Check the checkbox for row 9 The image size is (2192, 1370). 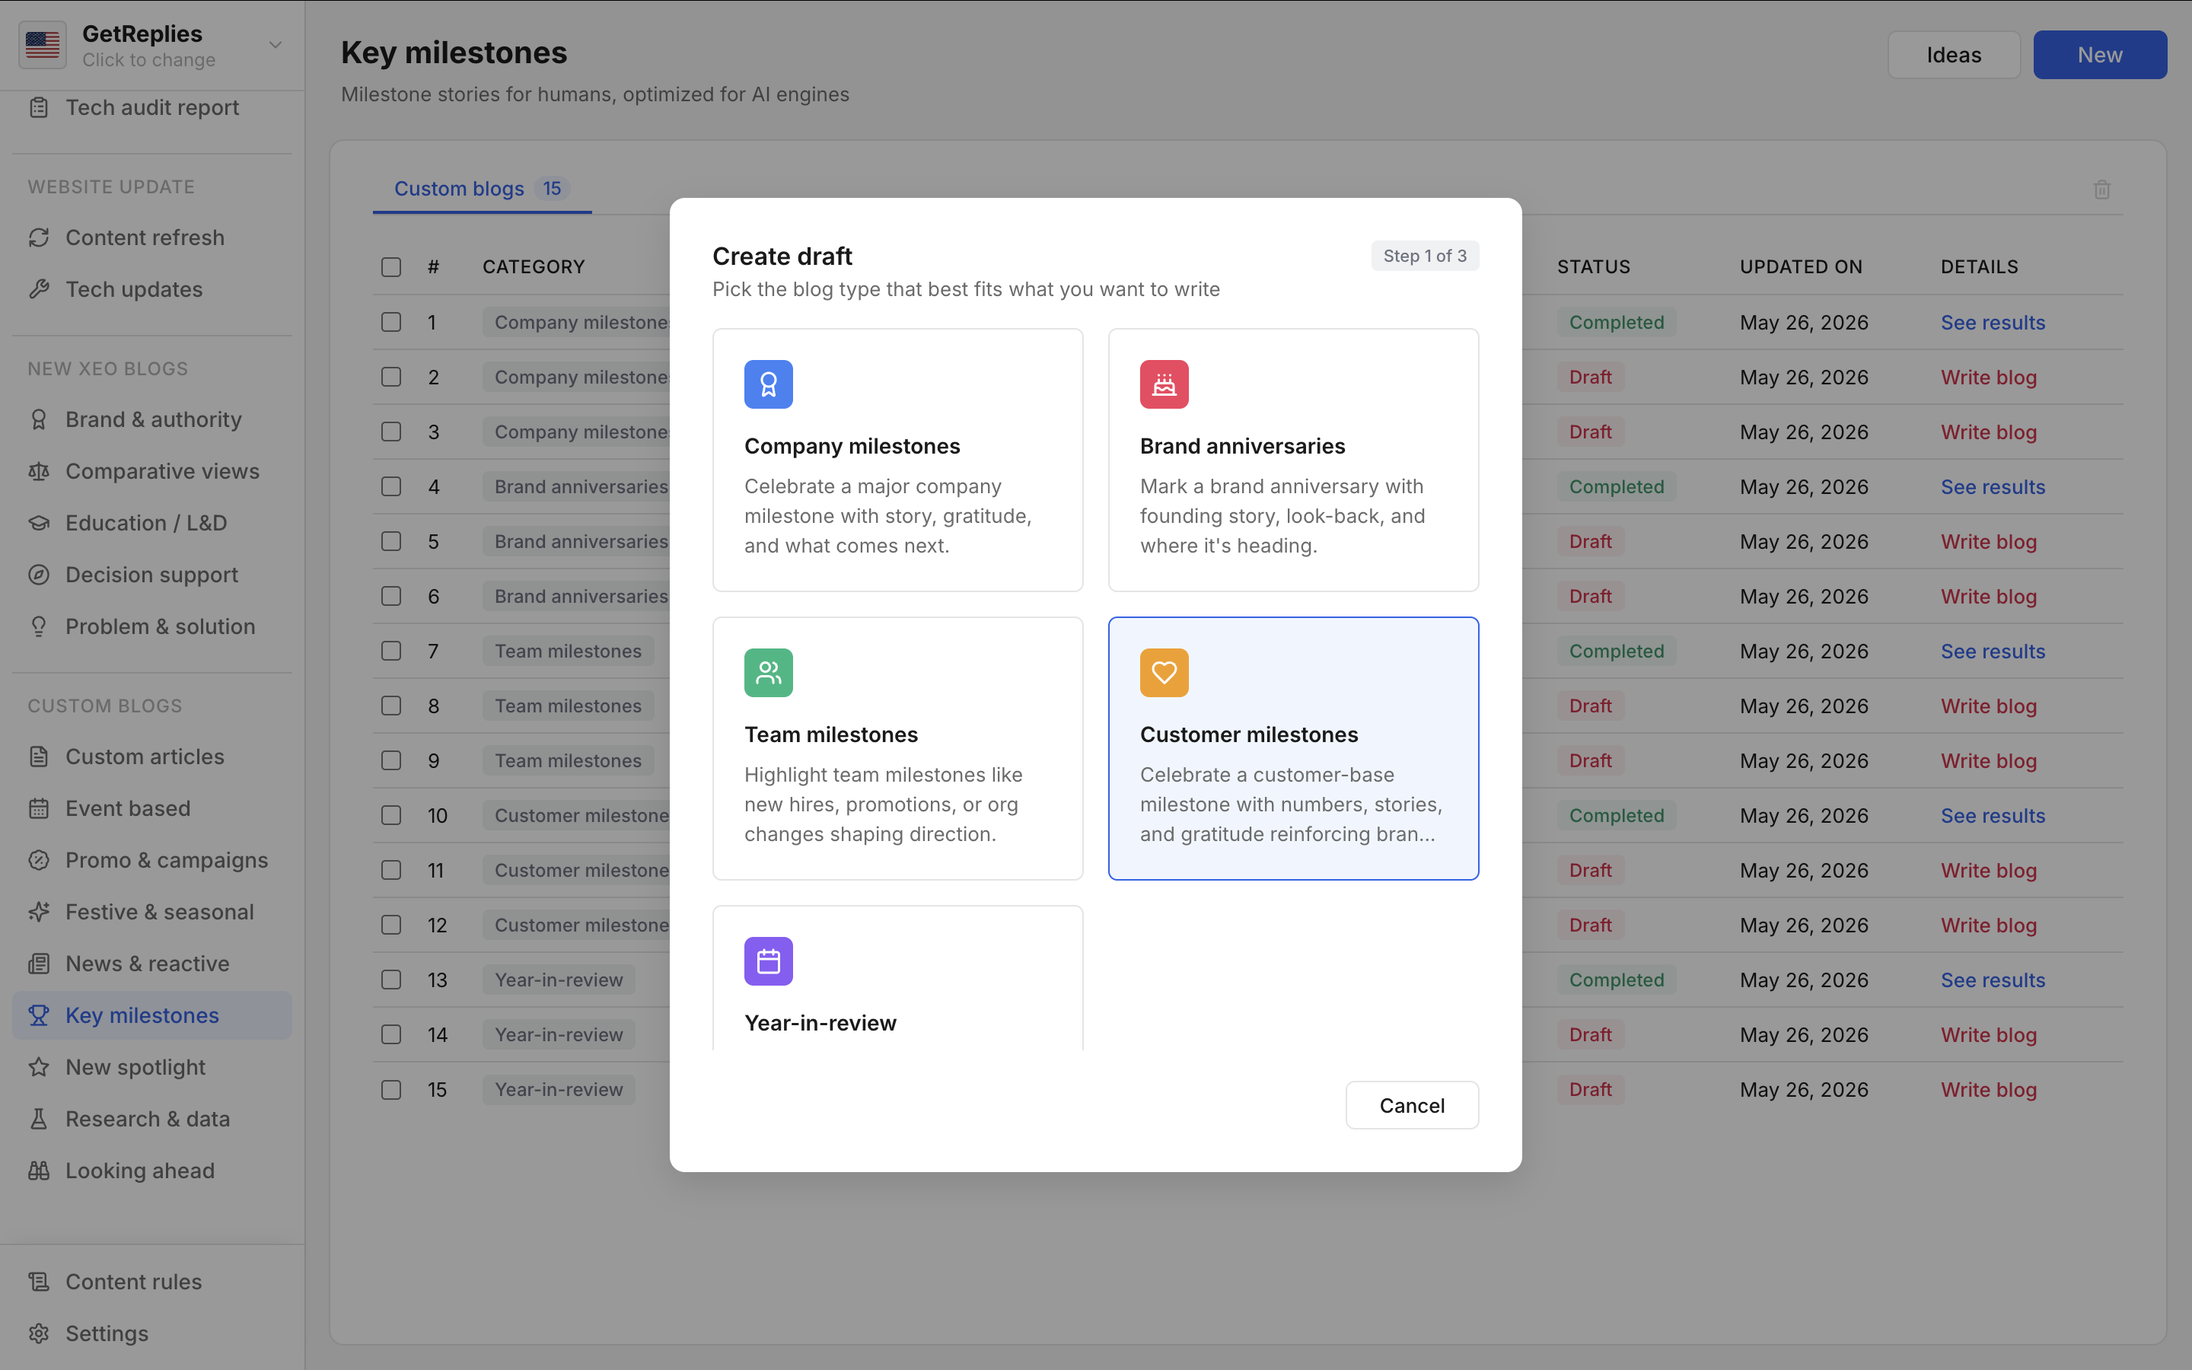[391, 760]
